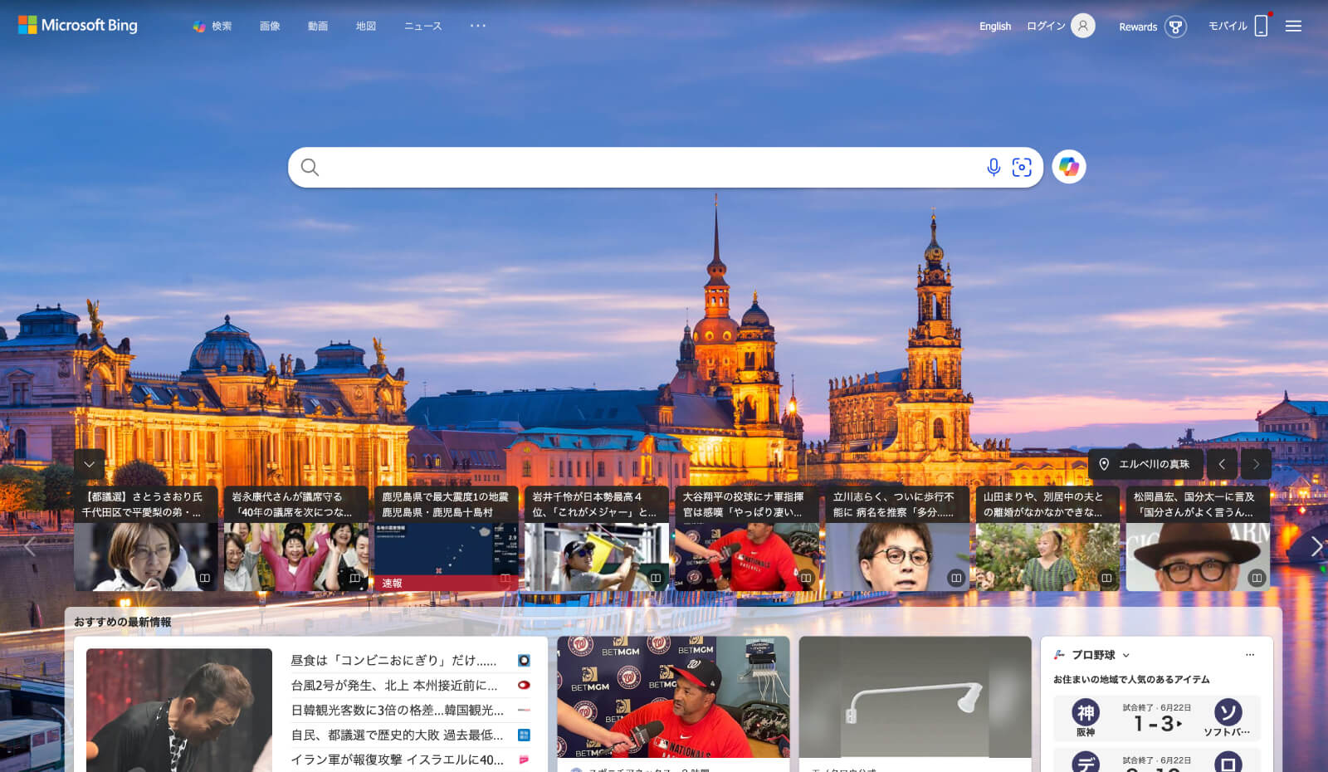The height and width of the screenshot is (772, 1328).
Task: Open headline 自民、都議選で歴史的大敗
Action: [397, 735]
